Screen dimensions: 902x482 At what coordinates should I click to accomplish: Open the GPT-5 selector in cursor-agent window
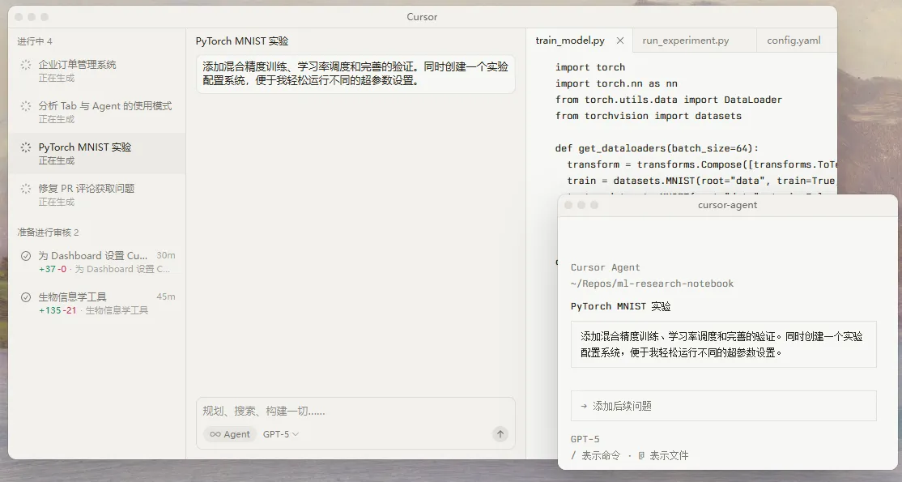tap(585, 438)
